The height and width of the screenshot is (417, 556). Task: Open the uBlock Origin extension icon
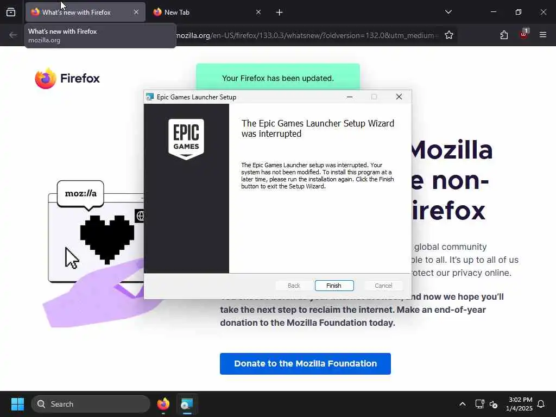[524, 34]
